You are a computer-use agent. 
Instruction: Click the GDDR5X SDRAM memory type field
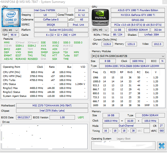click(138, 30)
